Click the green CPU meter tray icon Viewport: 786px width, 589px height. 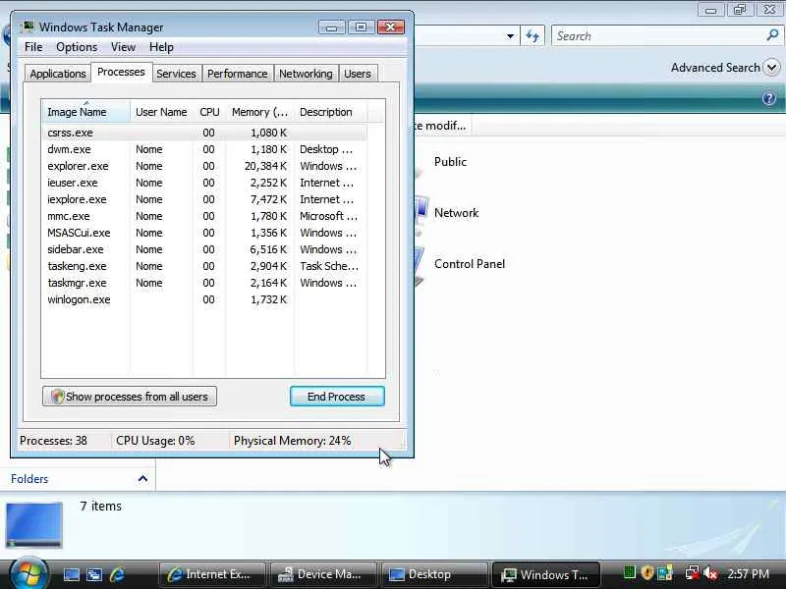[x=630, y=572]
